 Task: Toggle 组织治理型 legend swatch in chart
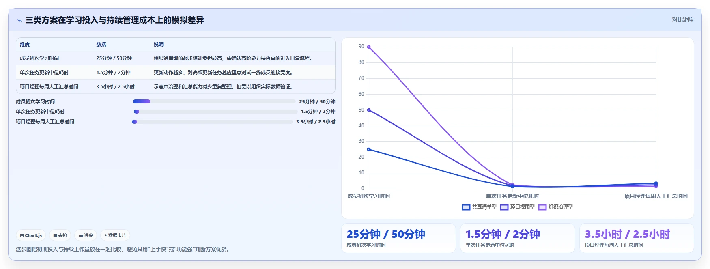(542, 207)
